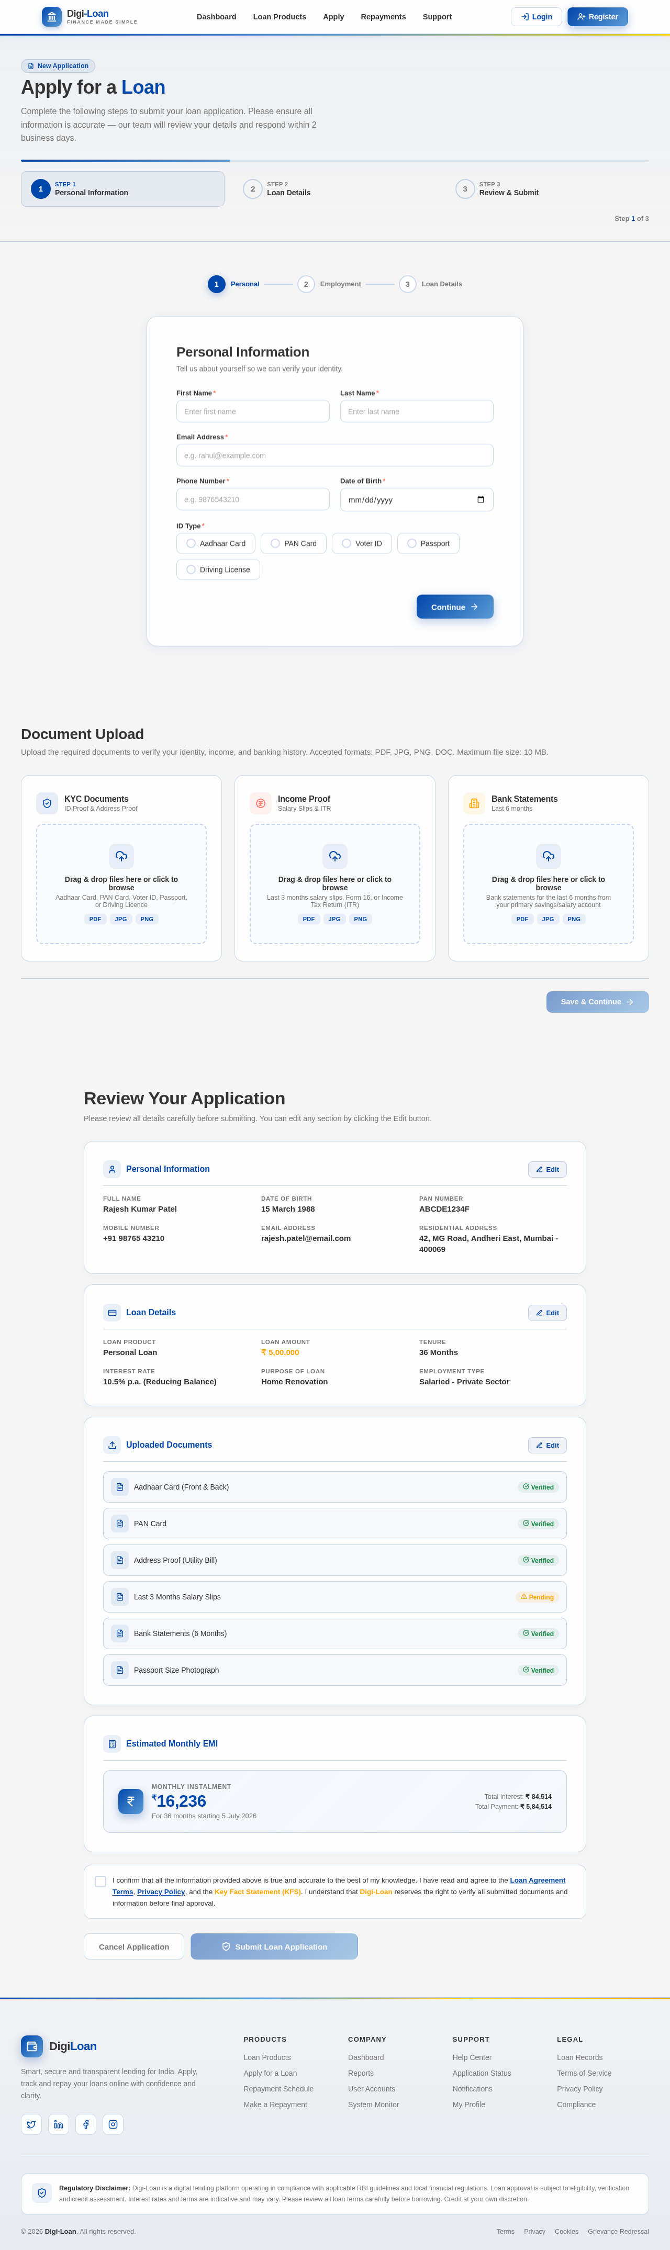Click the Digi-Loan bank logo icon

pos(51,17)
